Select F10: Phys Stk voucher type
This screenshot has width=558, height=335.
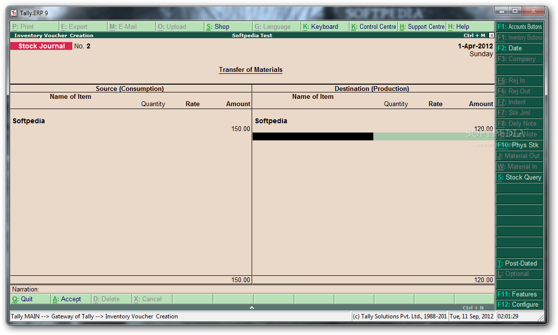tap(519, 145)
